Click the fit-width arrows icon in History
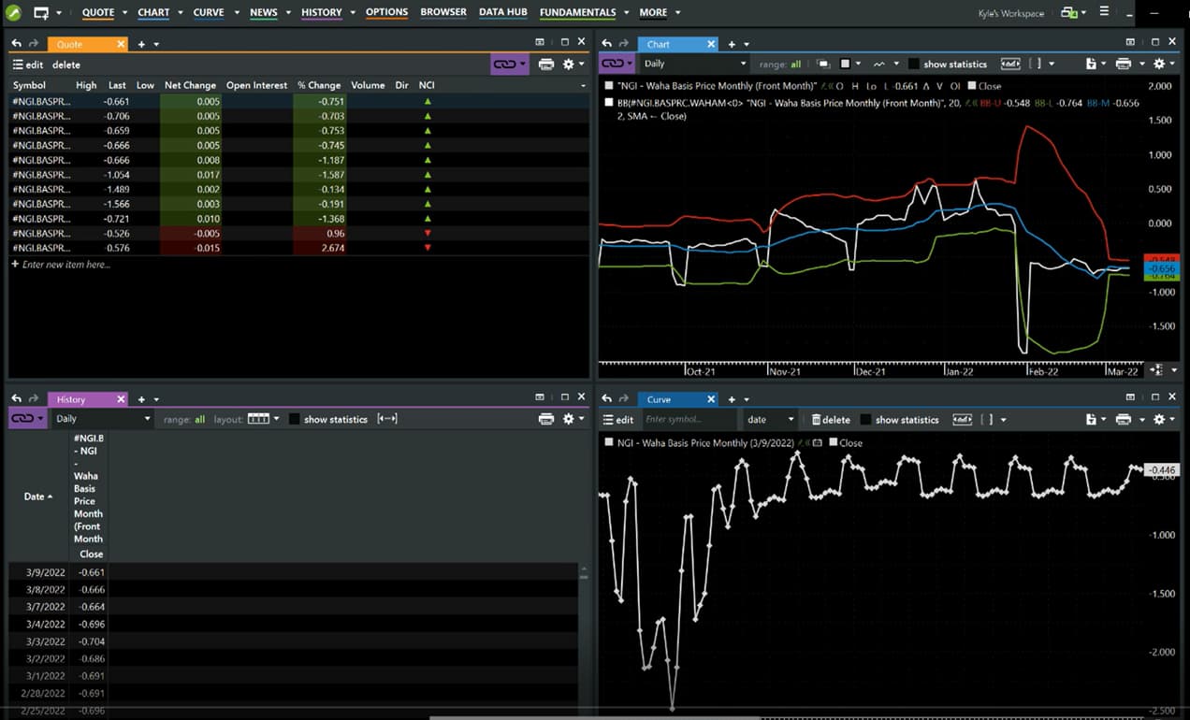 click(386, 419)
